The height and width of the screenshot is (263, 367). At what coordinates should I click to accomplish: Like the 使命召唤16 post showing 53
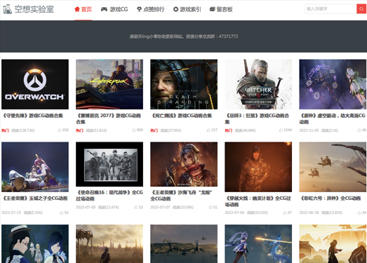(138, 207)
